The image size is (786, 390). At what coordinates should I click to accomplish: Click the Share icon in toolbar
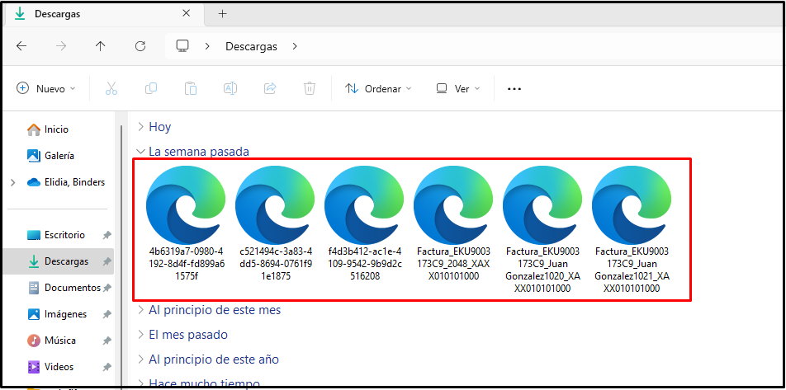270,88
